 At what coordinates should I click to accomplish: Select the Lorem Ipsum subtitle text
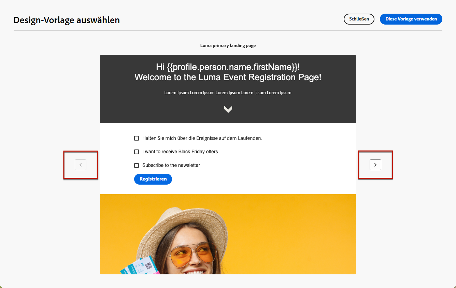[x=228, y=93]
